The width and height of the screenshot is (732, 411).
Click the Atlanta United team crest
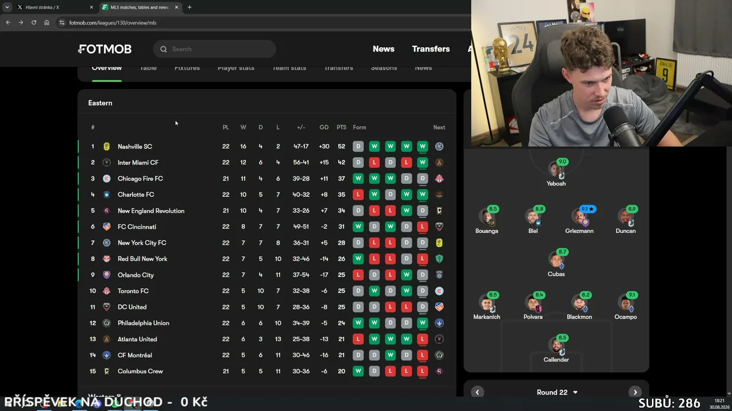[106, 339]
